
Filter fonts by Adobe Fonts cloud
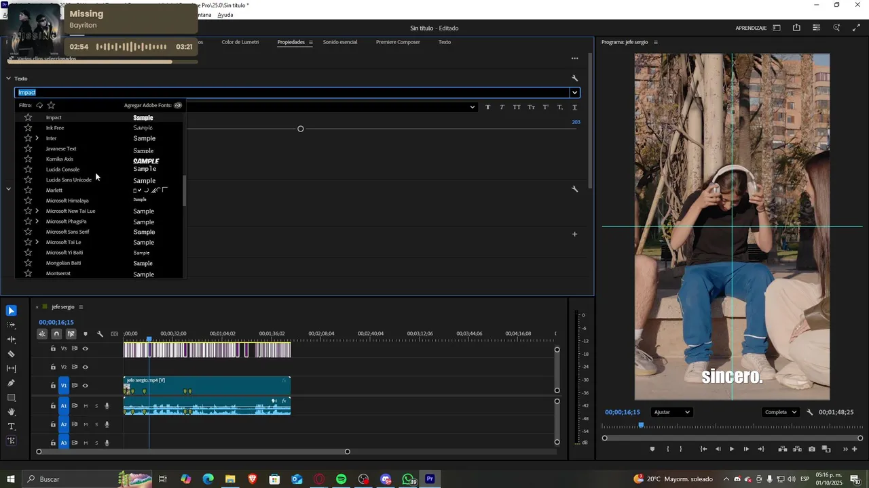(39, 105)
